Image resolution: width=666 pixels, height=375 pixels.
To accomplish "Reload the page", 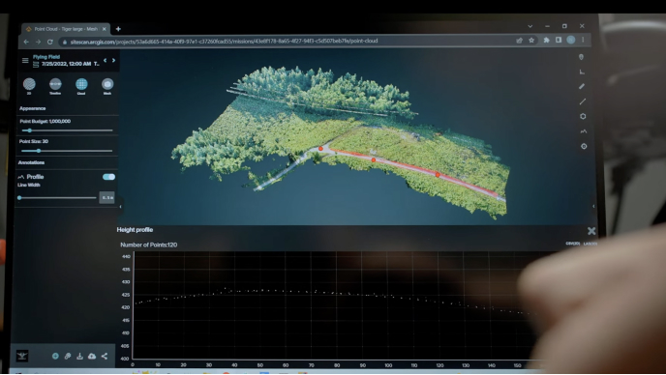I will point(50,42).
